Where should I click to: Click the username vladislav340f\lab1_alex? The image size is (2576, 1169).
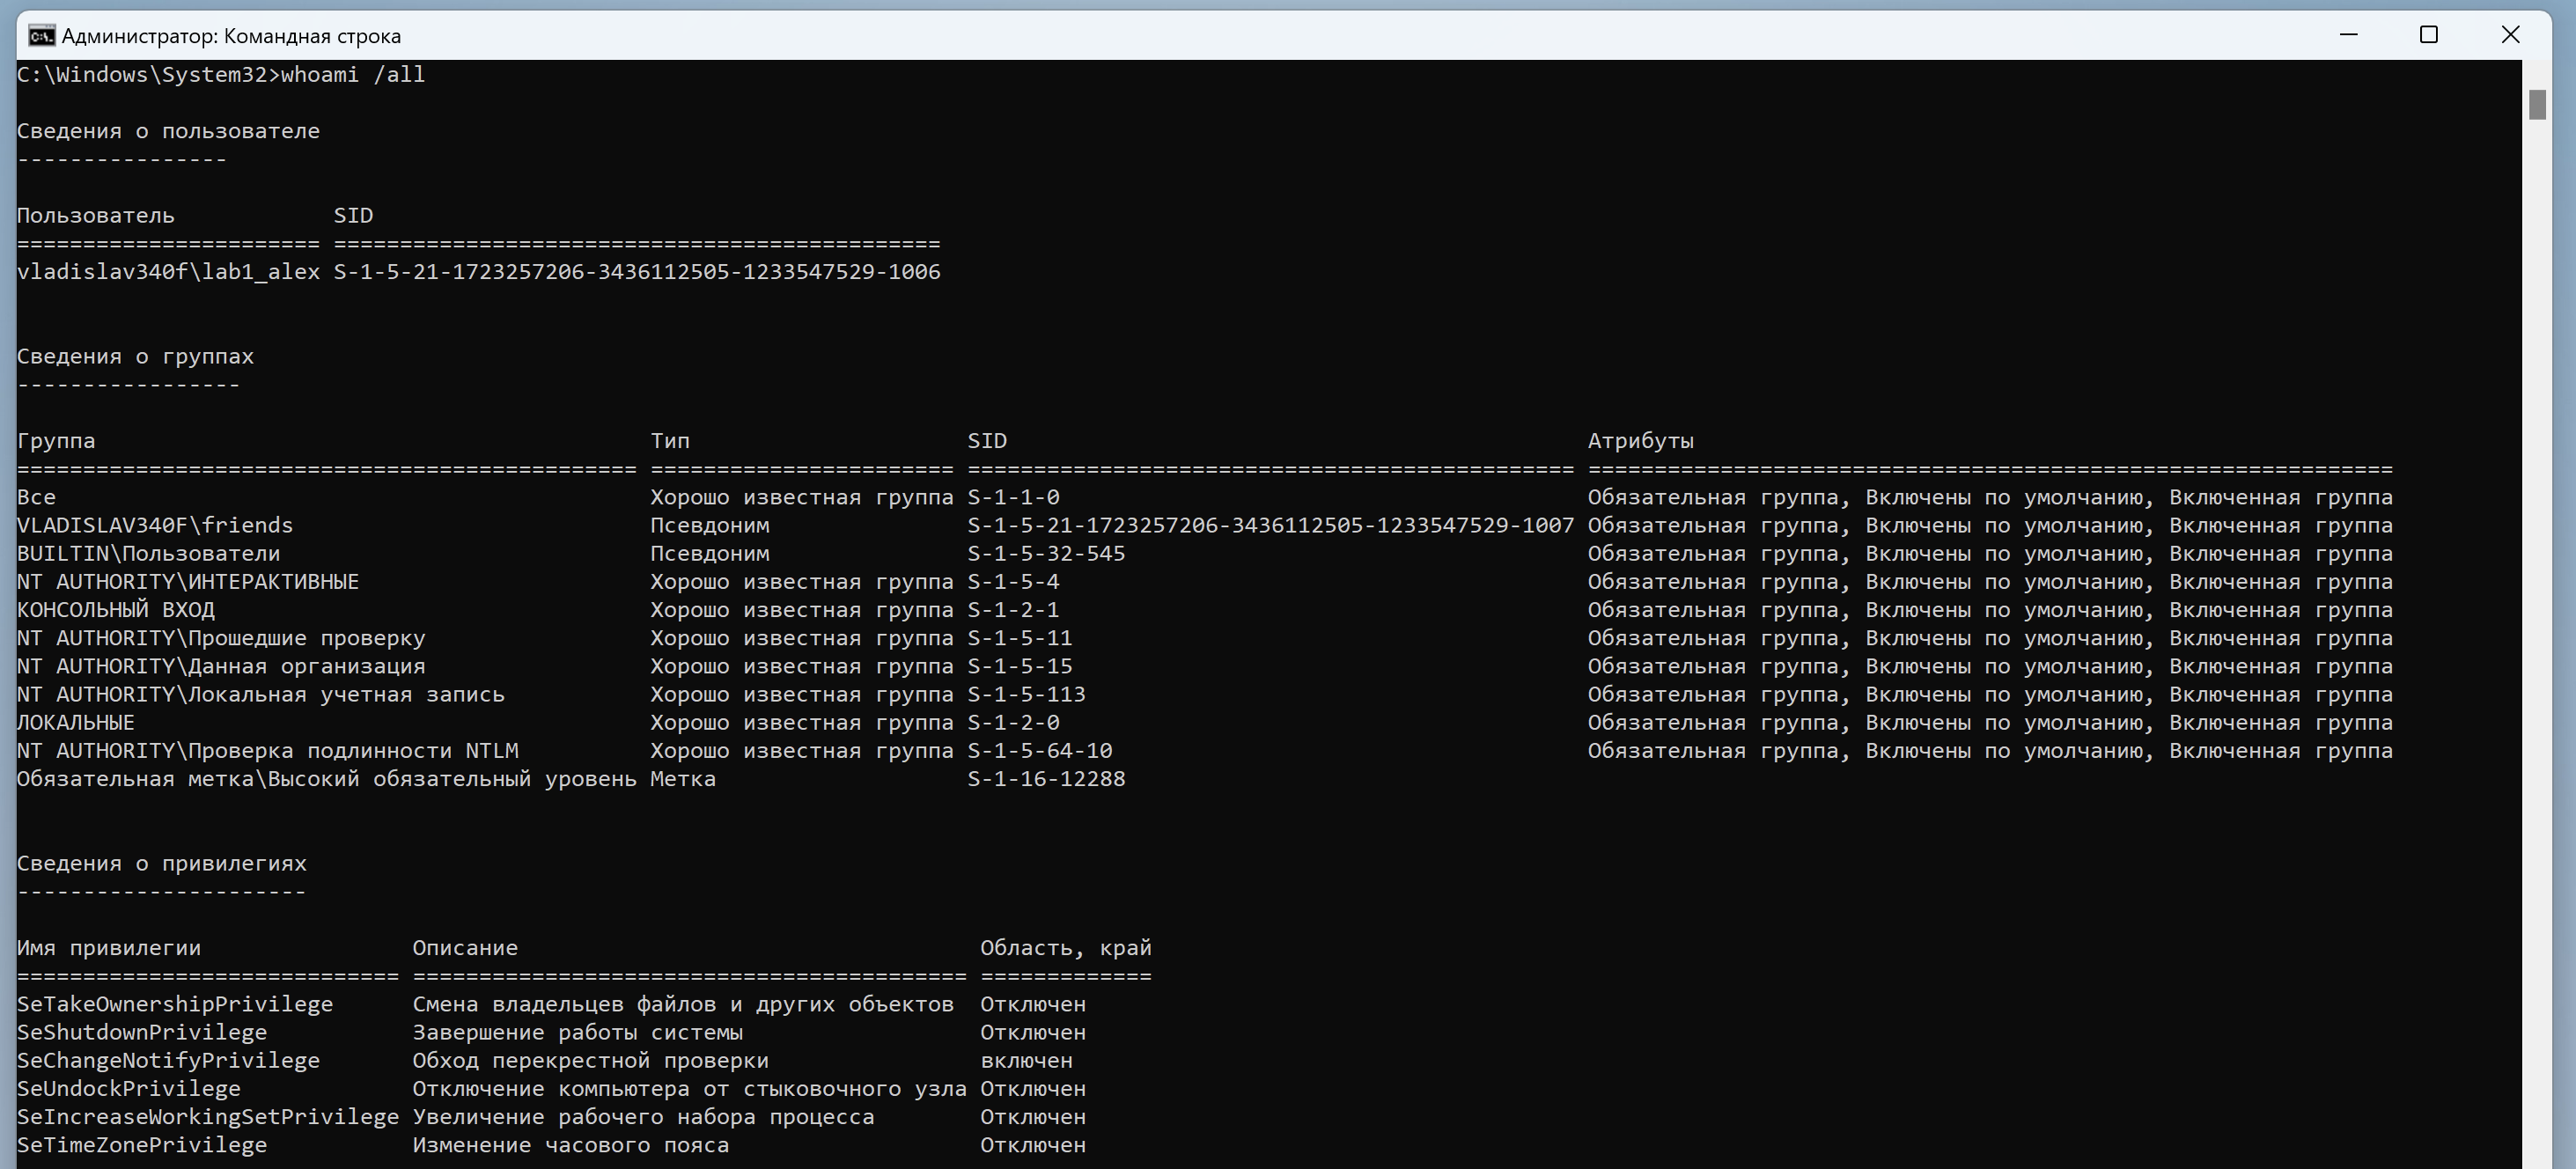coord(168,272)
